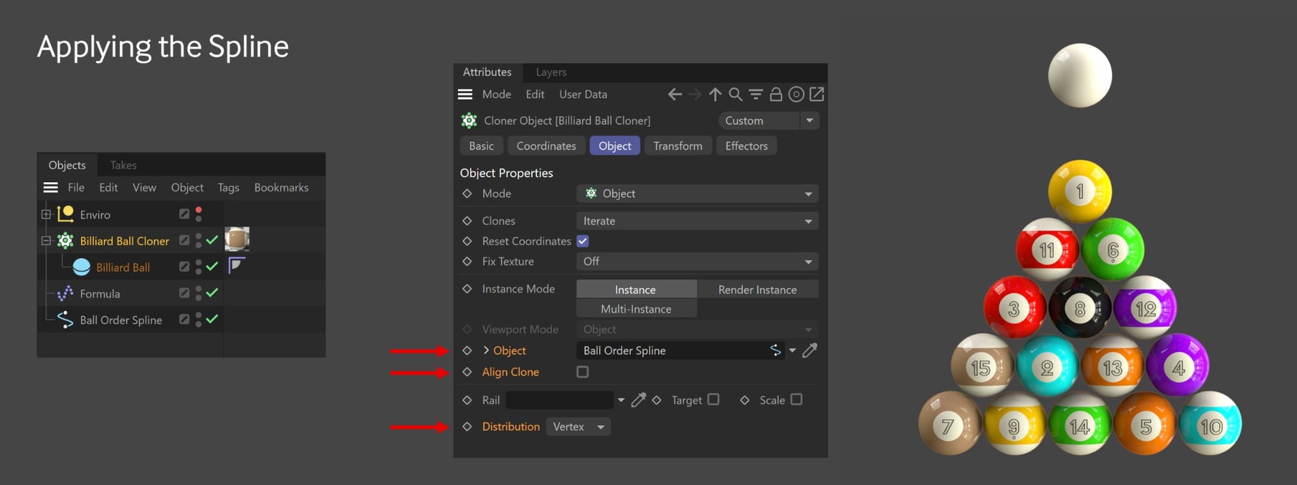Click the spline icon in Object link field
This screenshot has width=1297, height=485.
776,350
